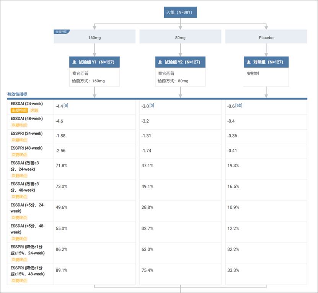Select the ESSPRI (24-week) row label

click(x=26, y=133)
